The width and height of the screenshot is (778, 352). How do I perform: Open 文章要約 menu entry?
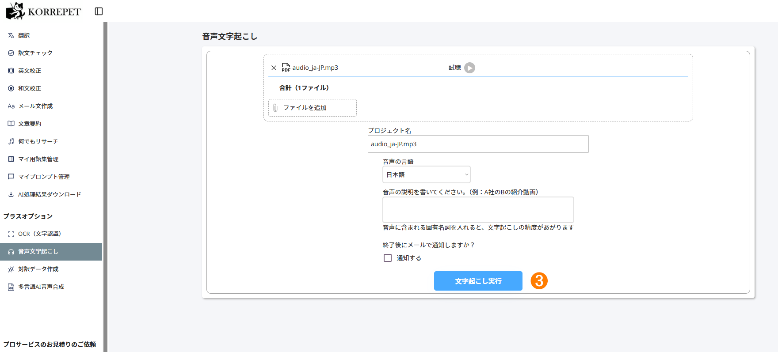(x=51, y=124)
